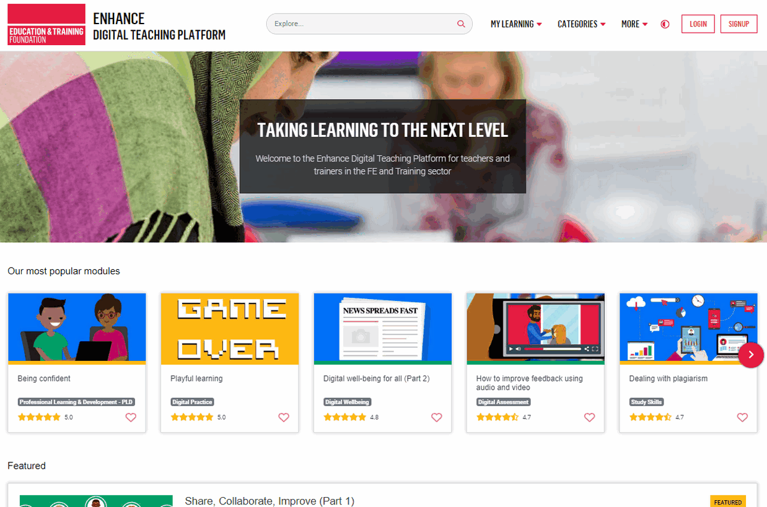Open the Education & Training Foundation logo
The height and width of the screenshot is (507, 767).
click(x=46, y=24)
